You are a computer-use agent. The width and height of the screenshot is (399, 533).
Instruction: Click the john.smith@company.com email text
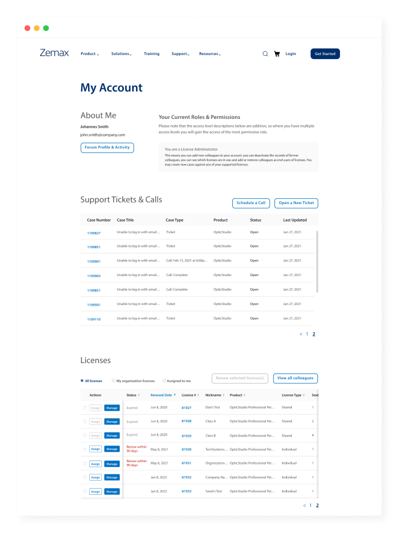[103, 135]
